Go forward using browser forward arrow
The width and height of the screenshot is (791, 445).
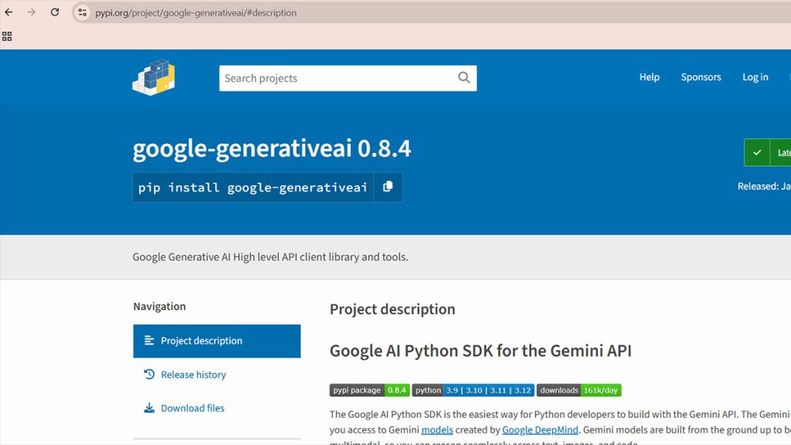(x=31, y=12)
